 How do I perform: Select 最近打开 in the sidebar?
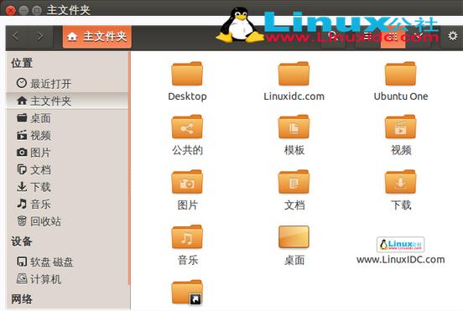67,84
